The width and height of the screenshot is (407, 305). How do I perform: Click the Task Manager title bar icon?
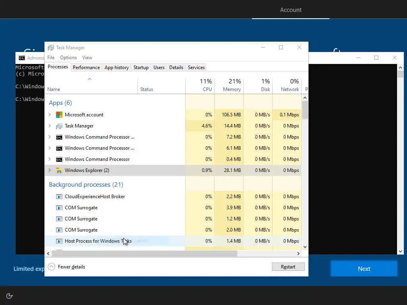tap(51, 48)
